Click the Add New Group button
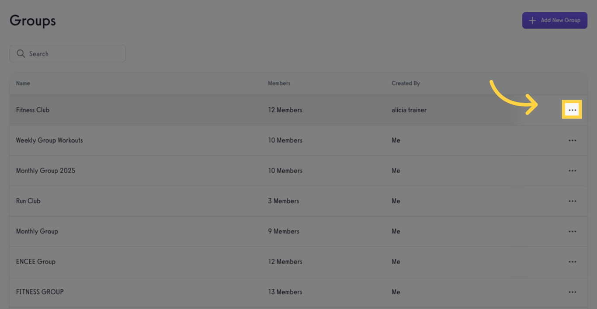 [554, 20]
